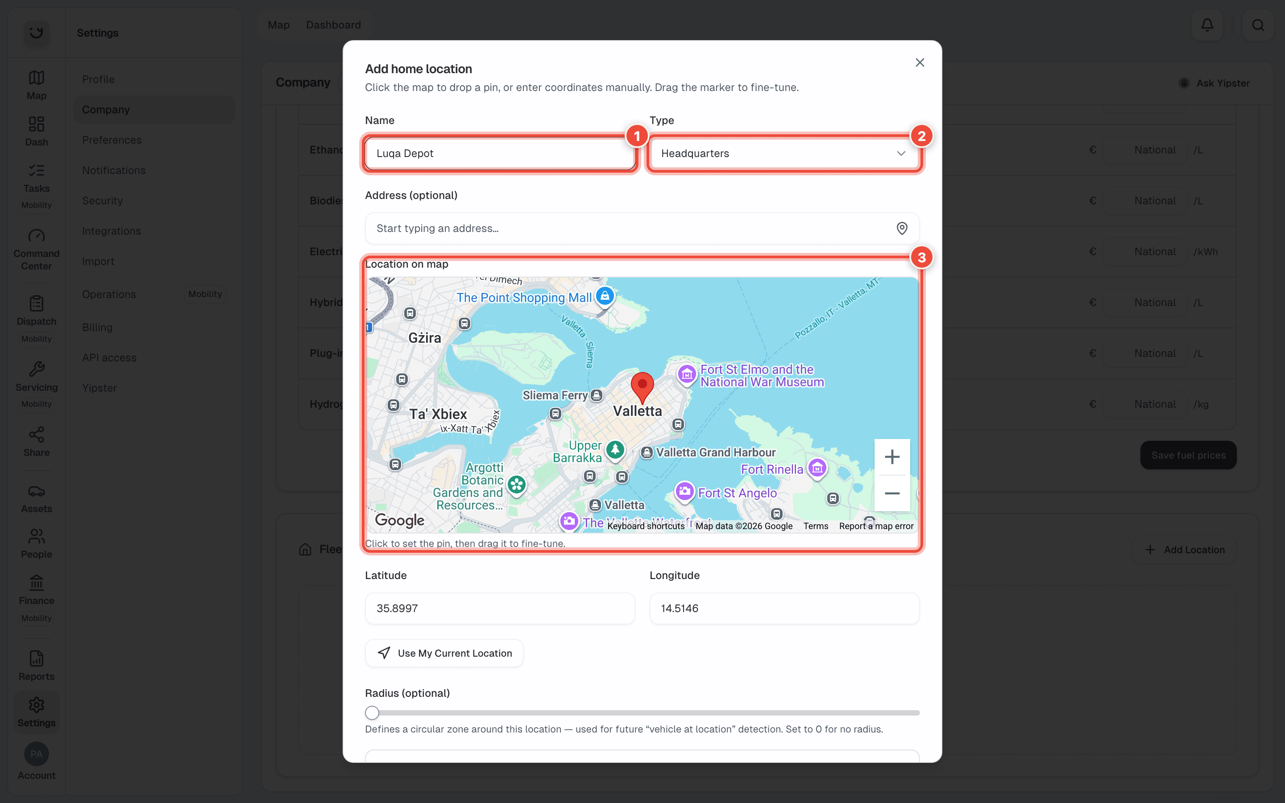Open the Settings gear in the sidebar
The image size is (1285, 803).
pyautogui.click(x=36, y=712)
